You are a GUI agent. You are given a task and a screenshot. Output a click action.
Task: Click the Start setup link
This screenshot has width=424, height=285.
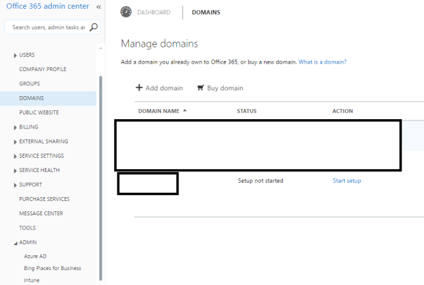coord(347,181)
